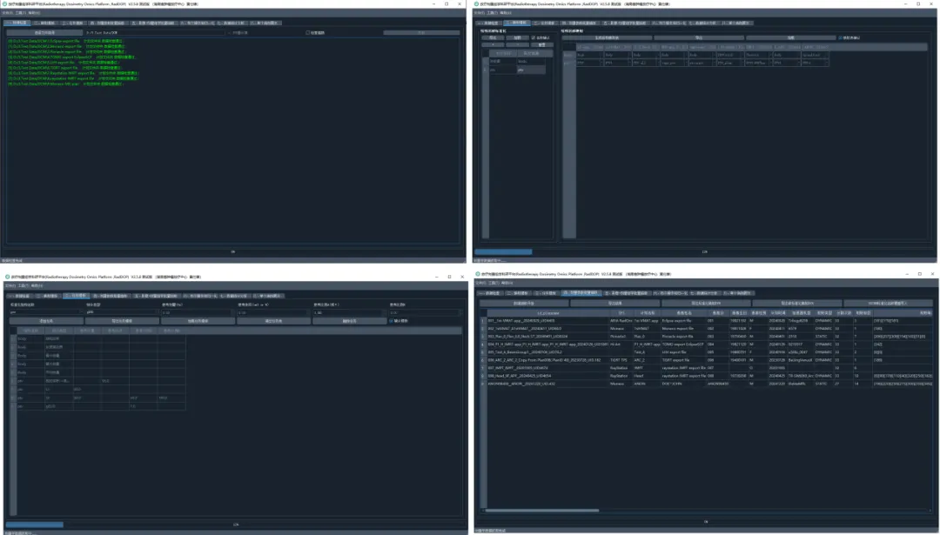
Task: Switch to the third tab in the green-log window
Action: tap(72, 23)
